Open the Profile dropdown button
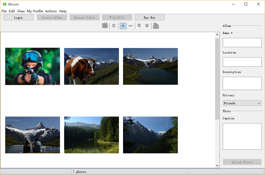This screenshot has height=175, width=265. [x=117, y=18]
